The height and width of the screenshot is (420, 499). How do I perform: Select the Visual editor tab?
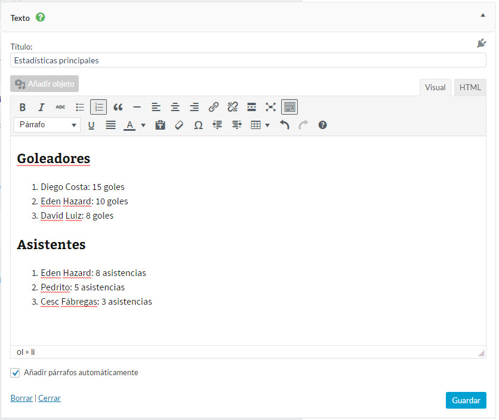(x=435, y=87)
